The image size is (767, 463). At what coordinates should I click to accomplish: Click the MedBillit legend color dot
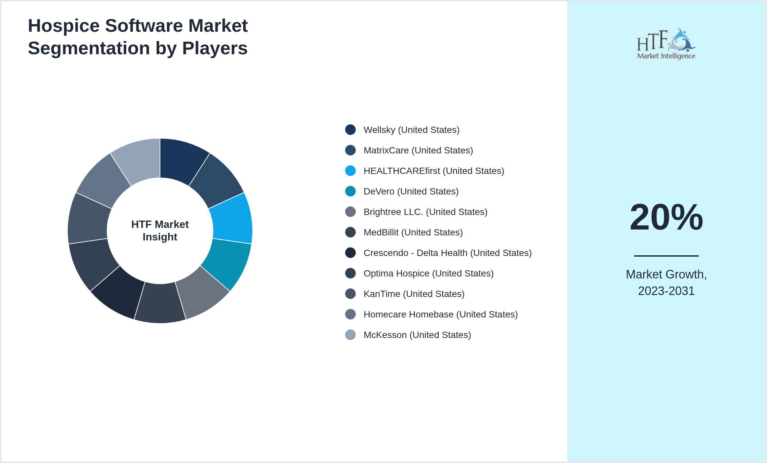tap(350, 232)
